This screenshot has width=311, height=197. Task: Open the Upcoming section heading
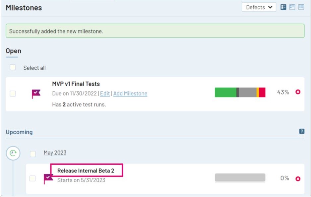pos(19,132)
